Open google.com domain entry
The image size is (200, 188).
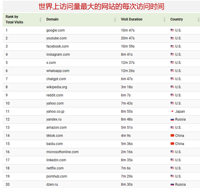pos(56,30)
